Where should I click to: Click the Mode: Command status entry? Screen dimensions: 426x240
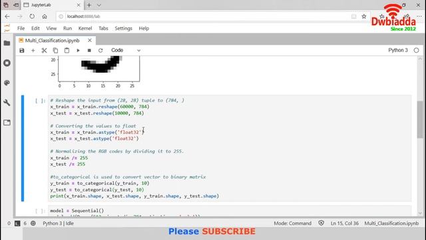click(x=293, y=223)
